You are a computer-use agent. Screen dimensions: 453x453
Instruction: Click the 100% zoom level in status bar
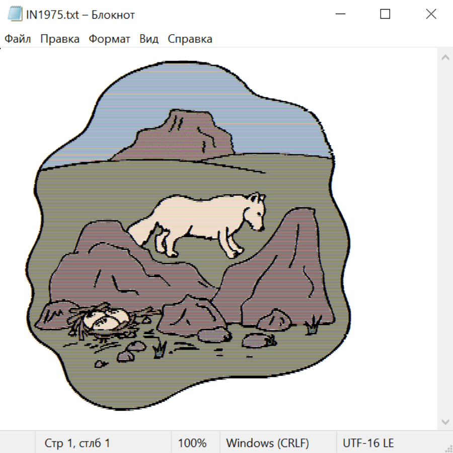pyautogui.click(x=192, y=443)
